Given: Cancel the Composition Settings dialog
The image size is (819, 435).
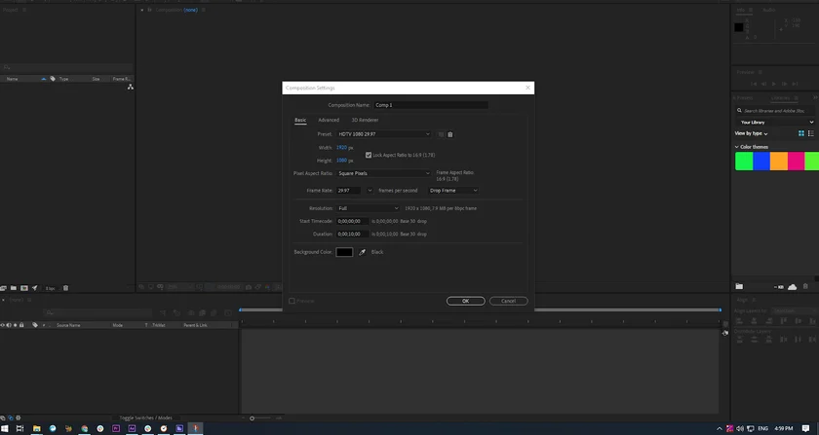Looking at the screenshot, I should click(508, 301).
